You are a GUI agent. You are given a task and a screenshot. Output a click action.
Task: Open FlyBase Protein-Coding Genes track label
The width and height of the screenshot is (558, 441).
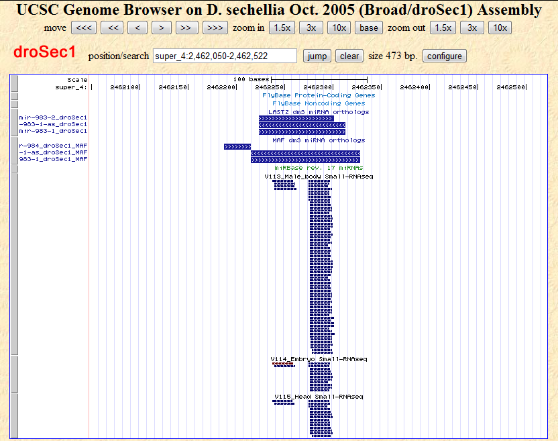click(x=319, y=95)
